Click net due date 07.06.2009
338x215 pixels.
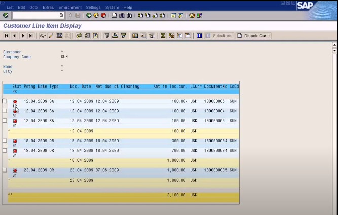point(107,170)
